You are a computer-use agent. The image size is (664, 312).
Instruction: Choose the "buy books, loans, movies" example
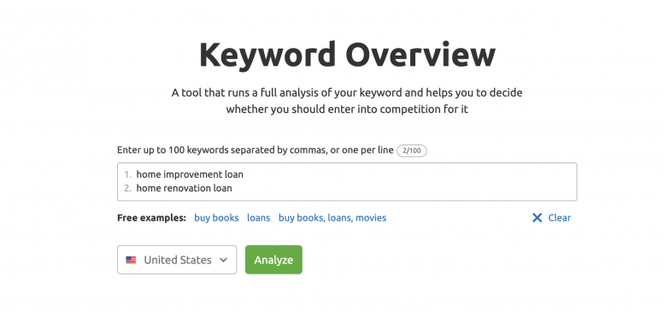[332, 218]
